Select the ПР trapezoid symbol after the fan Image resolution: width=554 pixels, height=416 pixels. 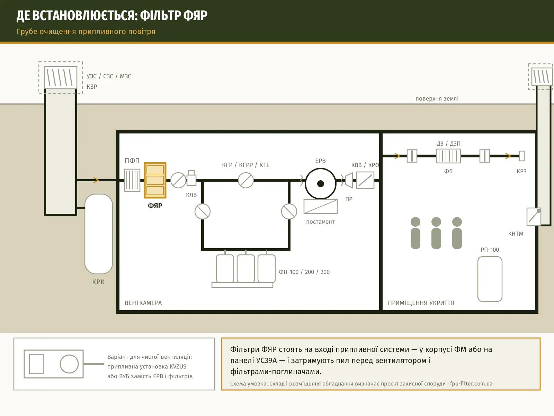[x=349, y=180]
